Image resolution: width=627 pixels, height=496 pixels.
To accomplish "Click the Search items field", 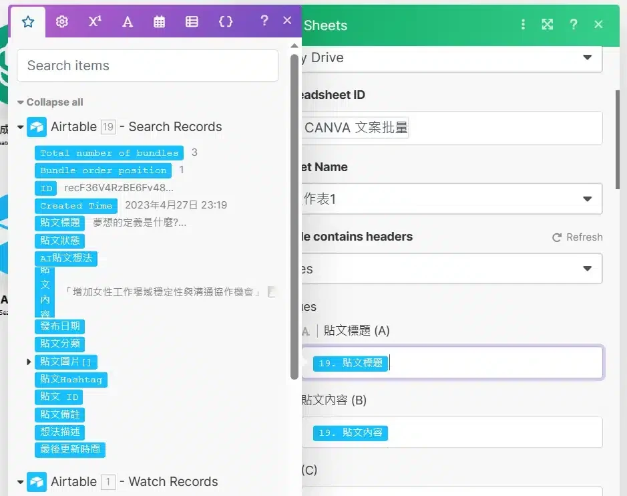I will (148, 66).
